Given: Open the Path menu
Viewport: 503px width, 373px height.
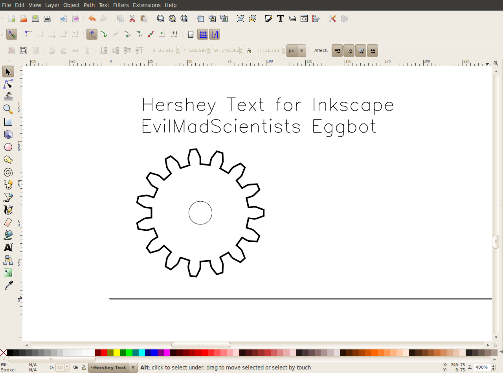Looking at the screenshot, I should tap(89, 5).
